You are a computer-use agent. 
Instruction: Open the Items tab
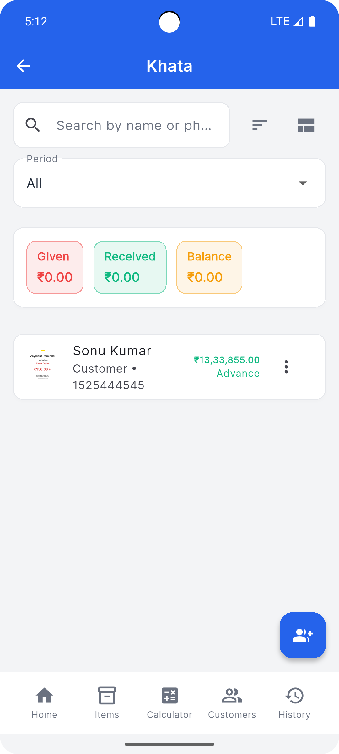(107, 702)
